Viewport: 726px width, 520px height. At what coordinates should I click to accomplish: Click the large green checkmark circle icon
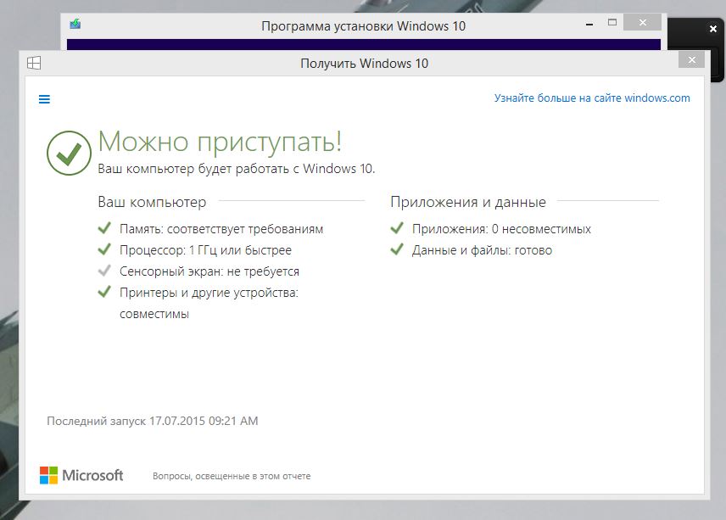click(x=69, y=153)
